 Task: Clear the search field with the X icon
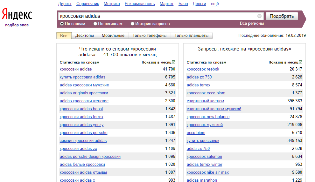click(x=259, y=16)
